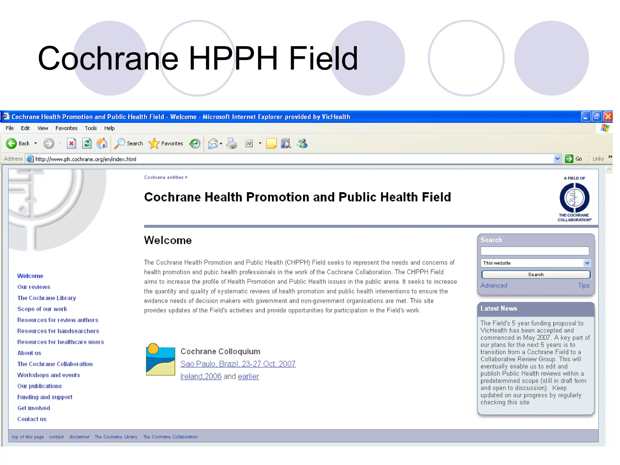The image size is (620, 465).
Task: Click the page icon in address bar
Action: [30, 159]
